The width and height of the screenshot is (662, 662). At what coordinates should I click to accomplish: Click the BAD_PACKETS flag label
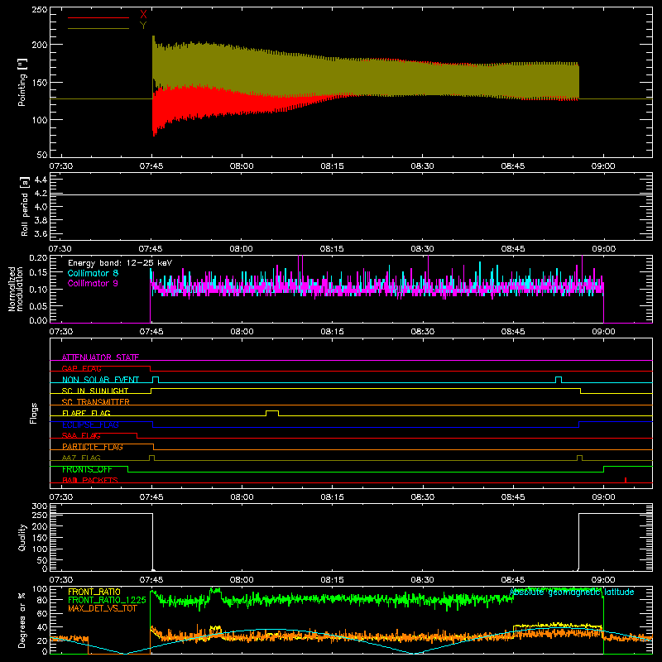click(90, 480)
